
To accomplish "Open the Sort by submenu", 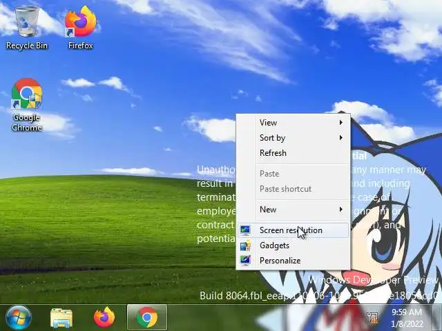I will pyautogui.click(x=293, y=138).
